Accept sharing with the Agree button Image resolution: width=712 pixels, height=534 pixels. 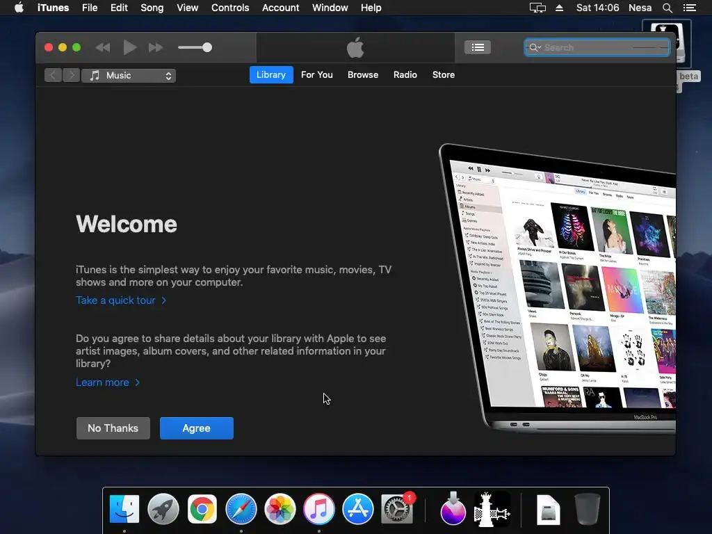pos(197,428)
